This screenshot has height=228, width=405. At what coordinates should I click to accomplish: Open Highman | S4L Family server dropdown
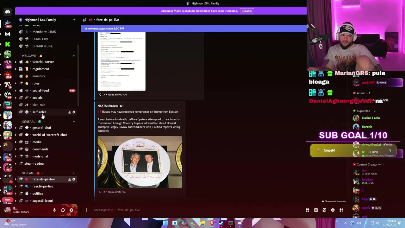click(74, 20)
